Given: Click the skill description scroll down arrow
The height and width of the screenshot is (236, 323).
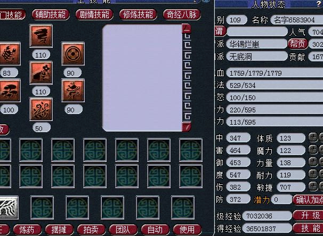Looking at the screenshot, I should [x=187, y=127].
